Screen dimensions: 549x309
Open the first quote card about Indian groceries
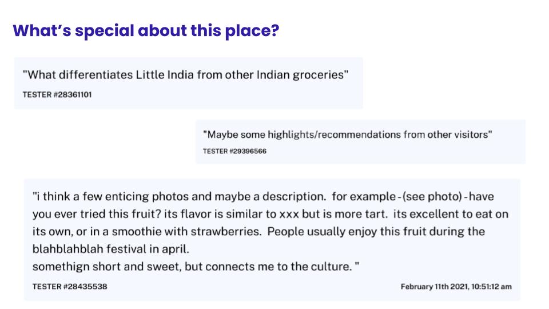coord(188,83)
